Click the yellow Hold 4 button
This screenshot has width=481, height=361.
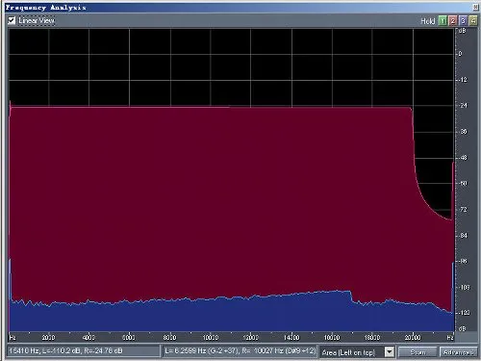pyautogui.click(x=473, y=21)
